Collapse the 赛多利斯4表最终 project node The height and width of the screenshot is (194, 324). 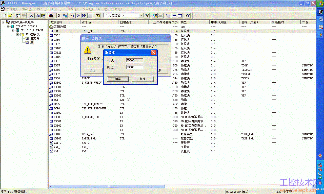coord(3,22)
